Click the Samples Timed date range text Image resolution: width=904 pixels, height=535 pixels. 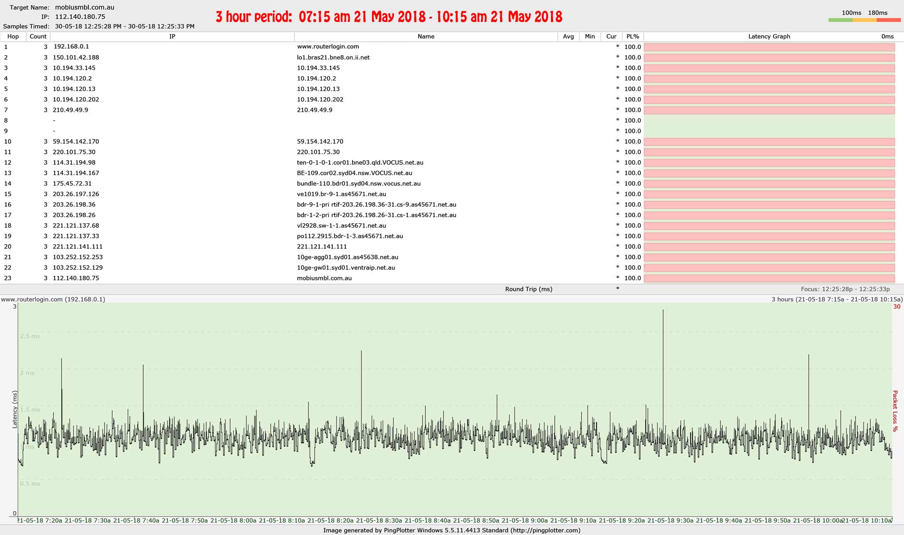tap(125, 26)
